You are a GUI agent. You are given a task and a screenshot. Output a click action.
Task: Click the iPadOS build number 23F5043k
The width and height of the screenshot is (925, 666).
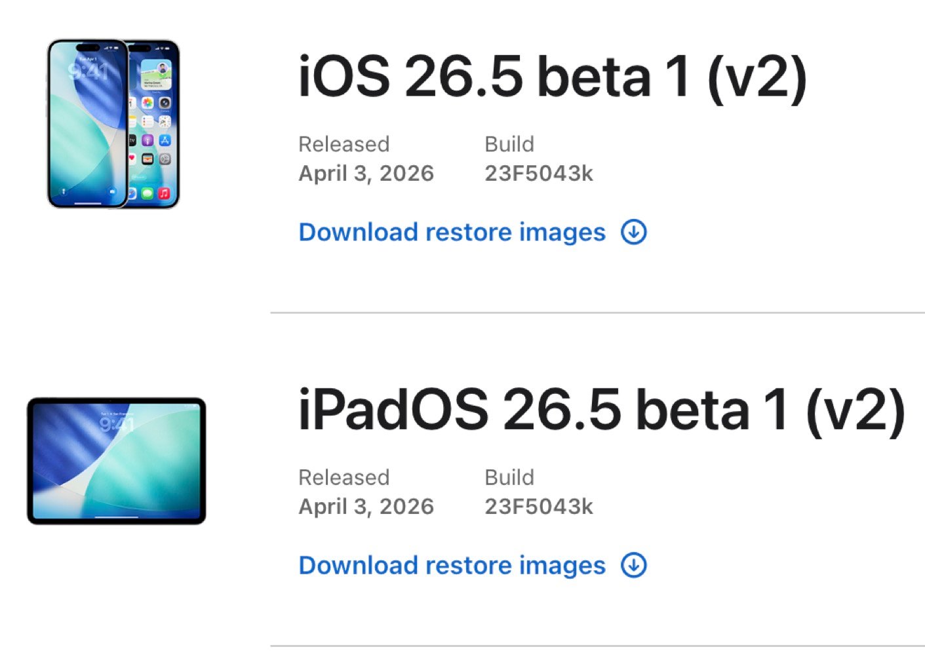click(x=539, y=506)
